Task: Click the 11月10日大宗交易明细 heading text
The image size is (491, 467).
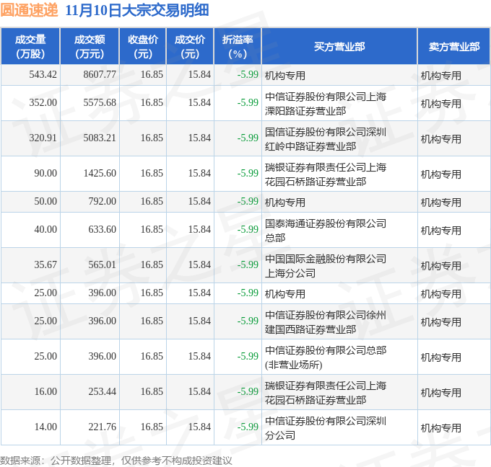Action: (137, 10)
